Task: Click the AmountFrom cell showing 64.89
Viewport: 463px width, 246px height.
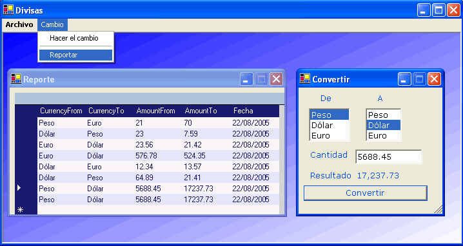Action: 158,177
